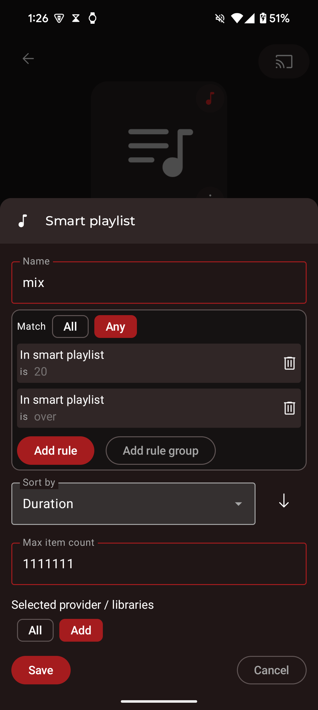Set Match to Any

pyautogui.click(x=115, y=327)
